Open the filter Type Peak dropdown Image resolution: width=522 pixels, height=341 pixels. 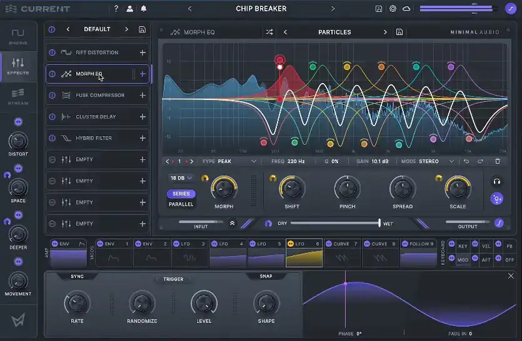pos(229,161)
